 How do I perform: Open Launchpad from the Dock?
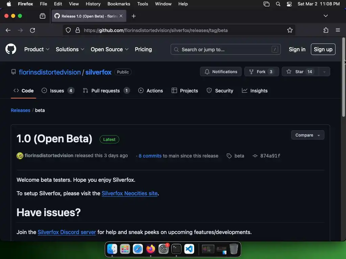point(125,249)
